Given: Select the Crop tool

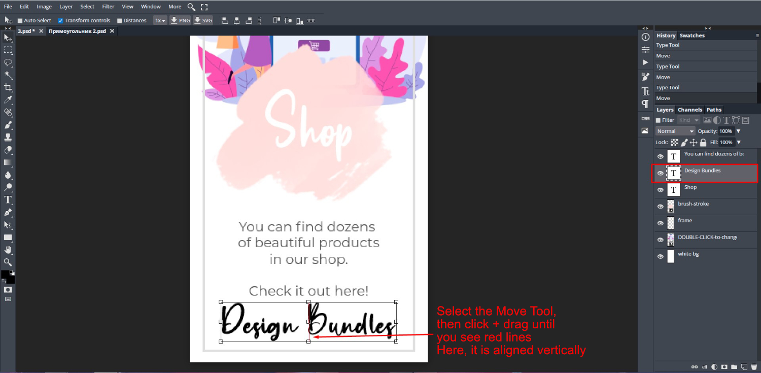Looking at the screenshot, I should 8,88.
